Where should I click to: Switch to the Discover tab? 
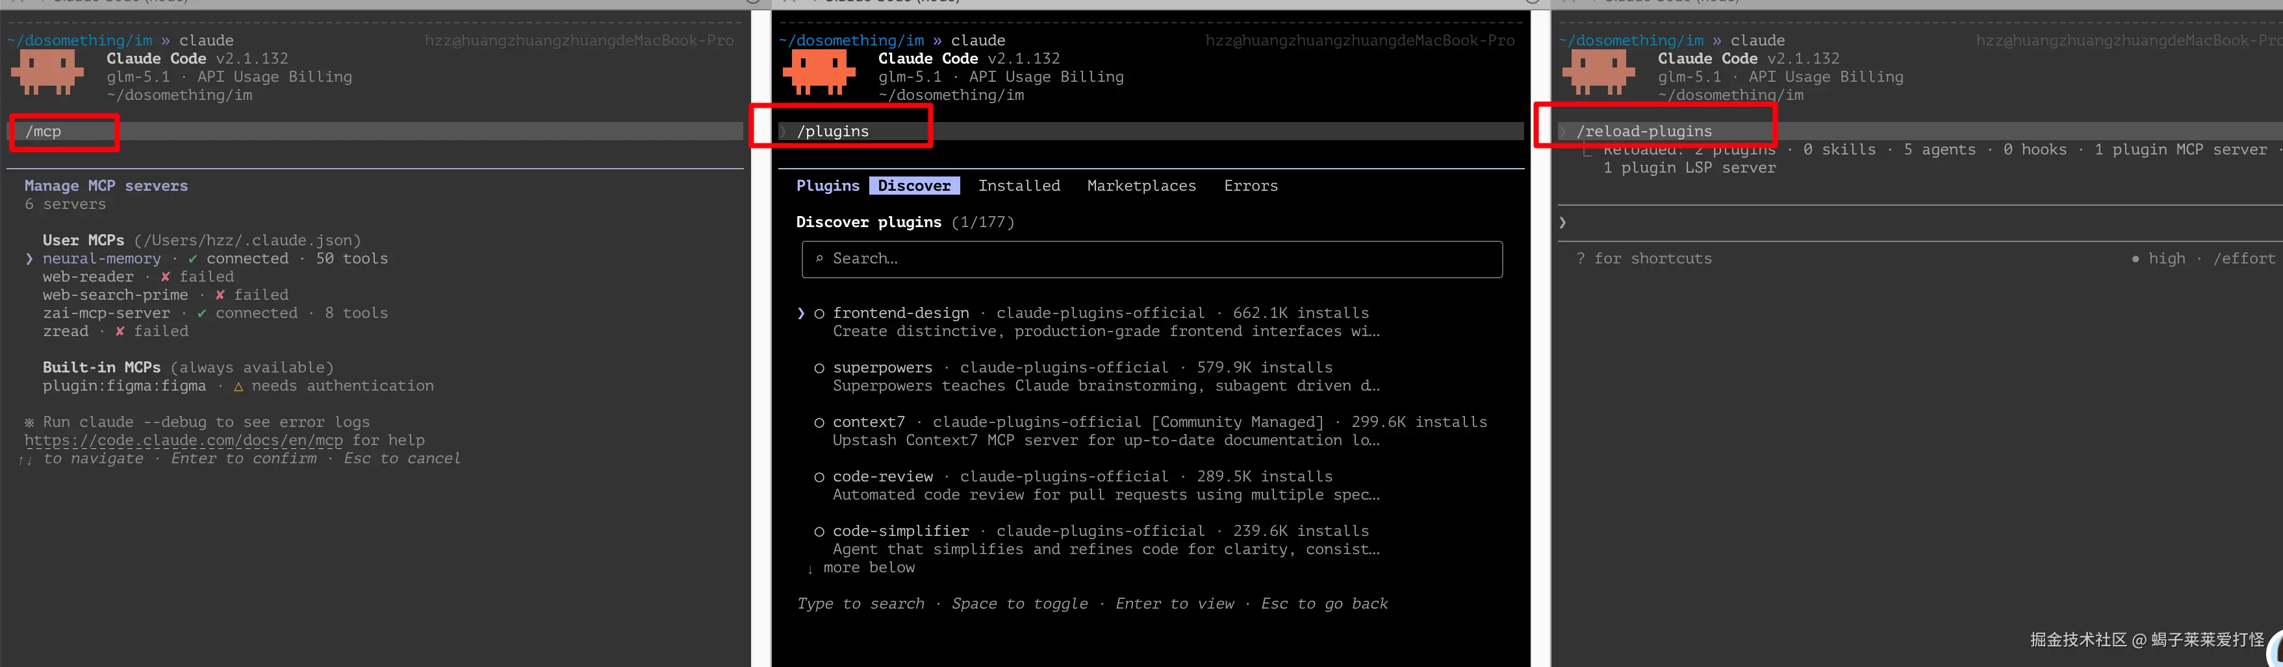pyautogui.click(x=913, y=186)
